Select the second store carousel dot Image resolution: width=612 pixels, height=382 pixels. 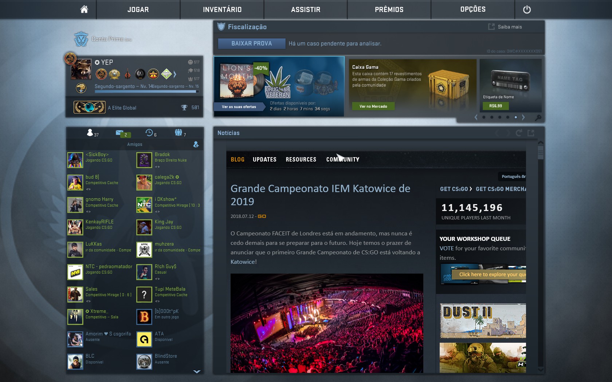pyautogui.click(x=492, y=117)
